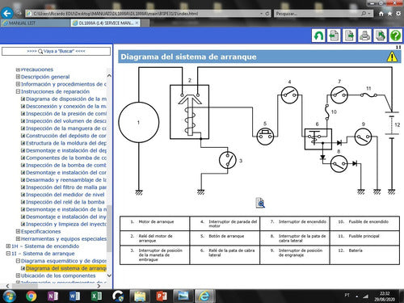Open File Explorer from the taskbar

coord(140,297)
